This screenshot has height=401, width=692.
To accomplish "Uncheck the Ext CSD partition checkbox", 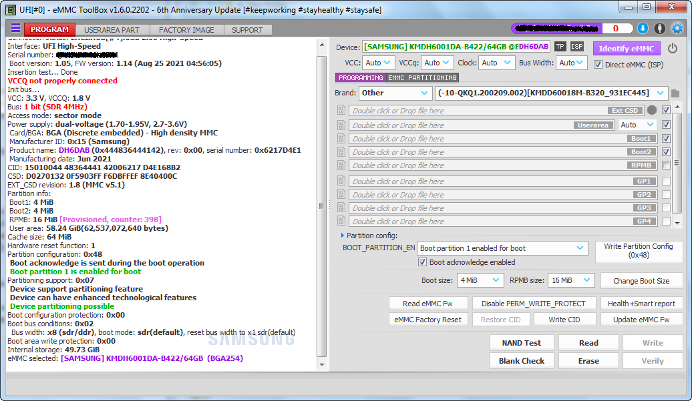I will [667, 110].
